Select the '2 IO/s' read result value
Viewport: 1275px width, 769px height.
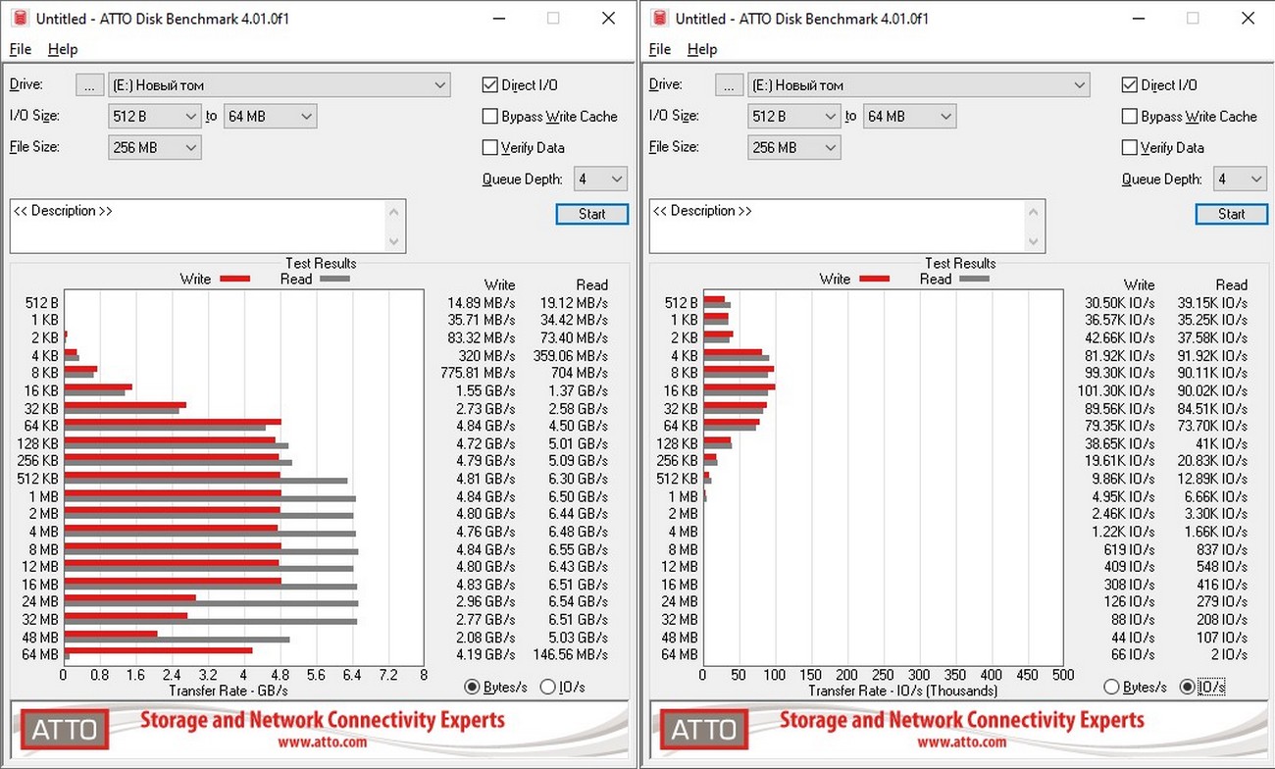coord(1229,654)
